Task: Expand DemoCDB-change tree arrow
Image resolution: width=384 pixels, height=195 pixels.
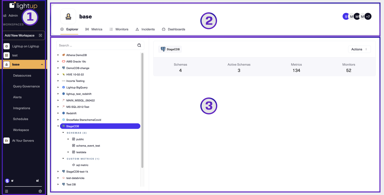Action: tap(58, 68)
